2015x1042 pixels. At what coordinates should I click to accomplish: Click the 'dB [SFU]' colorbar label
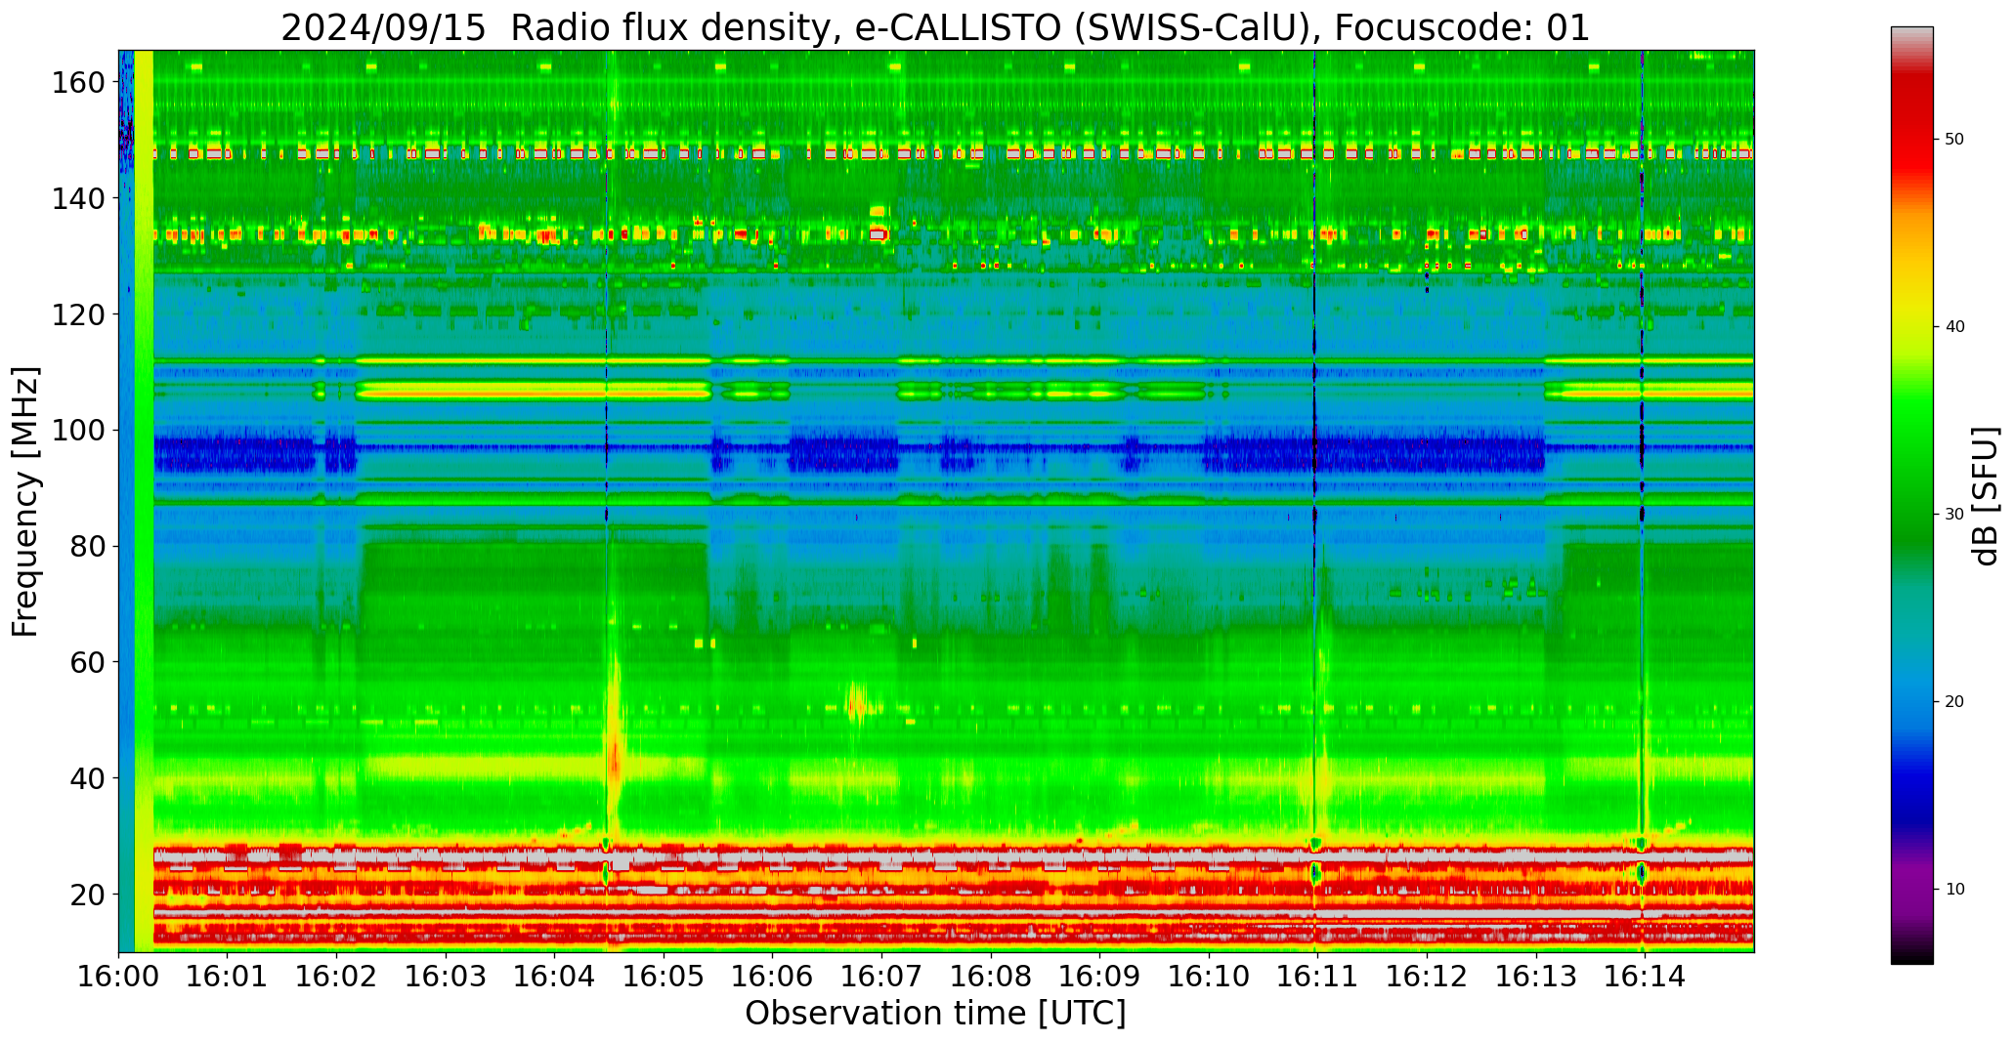1985,496
